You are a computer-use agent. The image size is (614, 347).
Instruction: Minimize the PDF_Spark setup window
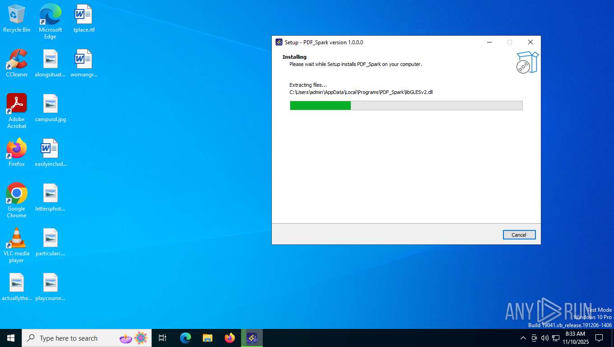point(489,42)
